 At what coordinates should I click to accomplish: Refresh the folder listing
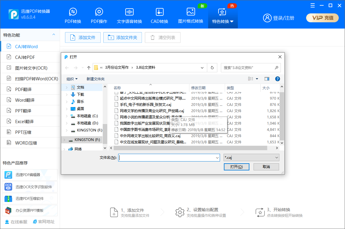pyautogui.click(x=212, y=68)
